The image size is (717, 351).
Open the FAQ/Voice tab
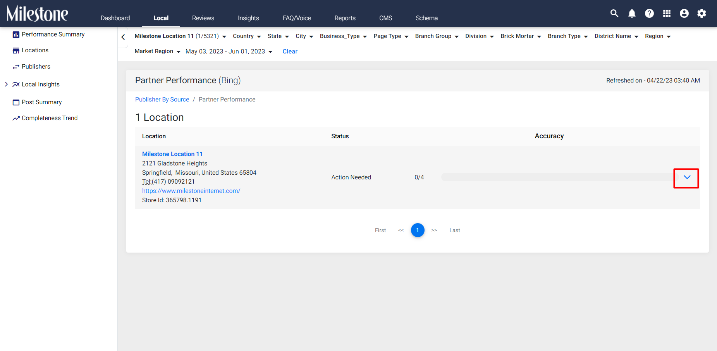[x=297, y=18]
